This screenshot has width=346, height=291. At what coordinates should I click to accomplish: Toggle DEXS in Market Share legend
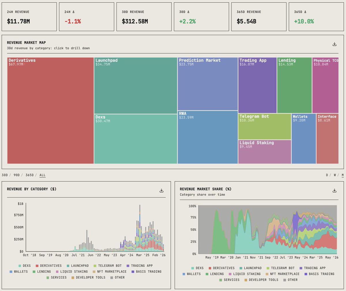tap(197, 268)
